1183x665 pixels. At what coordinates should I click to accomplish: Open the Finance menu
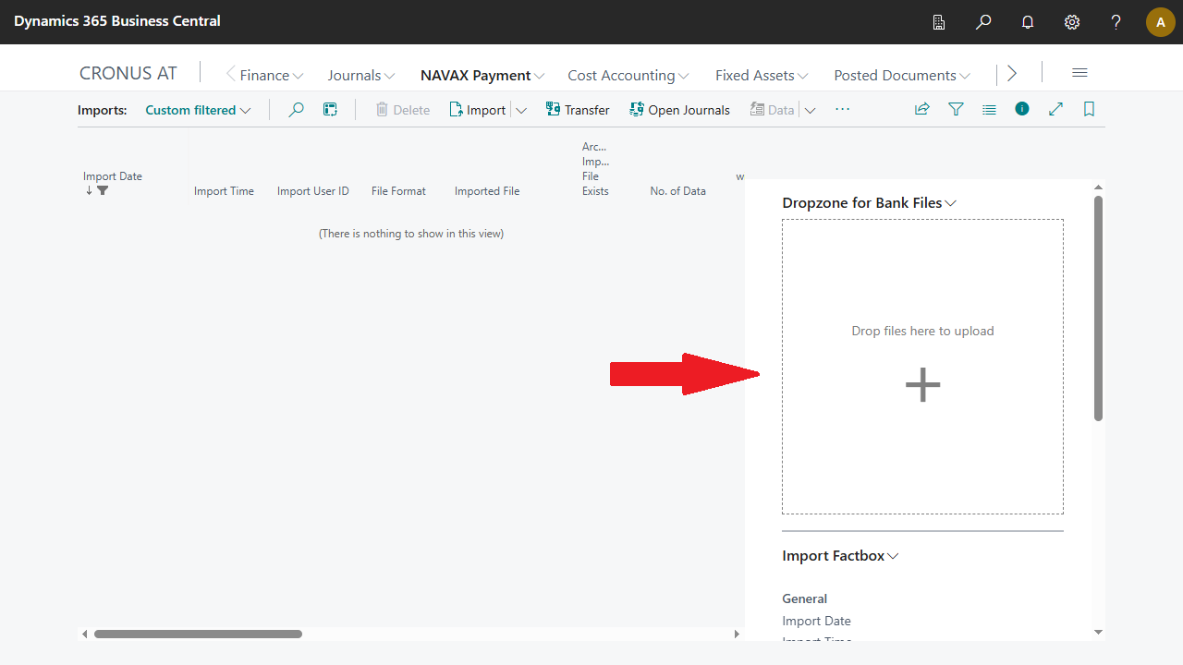(x=272, y=76)
